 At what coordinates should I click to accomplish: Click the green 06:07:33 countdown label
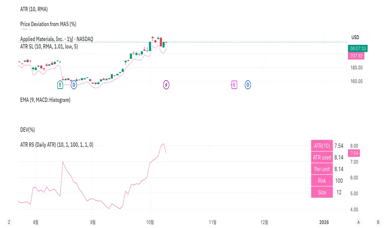(357, 49)
